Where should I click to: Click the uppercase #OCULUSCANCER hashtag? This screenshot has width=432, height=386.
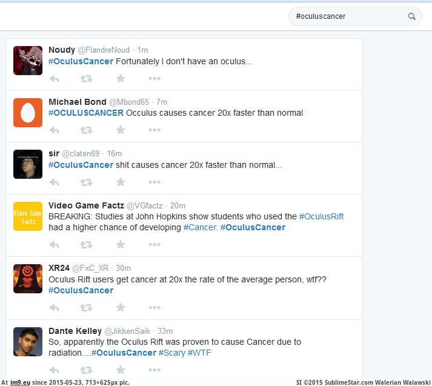click(86, 113)
